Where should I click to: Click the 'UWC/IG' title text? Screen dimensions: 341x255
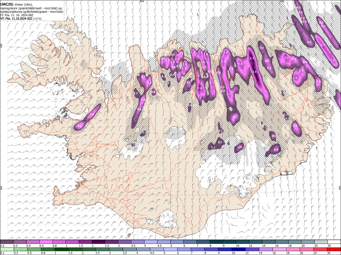tap(6, 4)
